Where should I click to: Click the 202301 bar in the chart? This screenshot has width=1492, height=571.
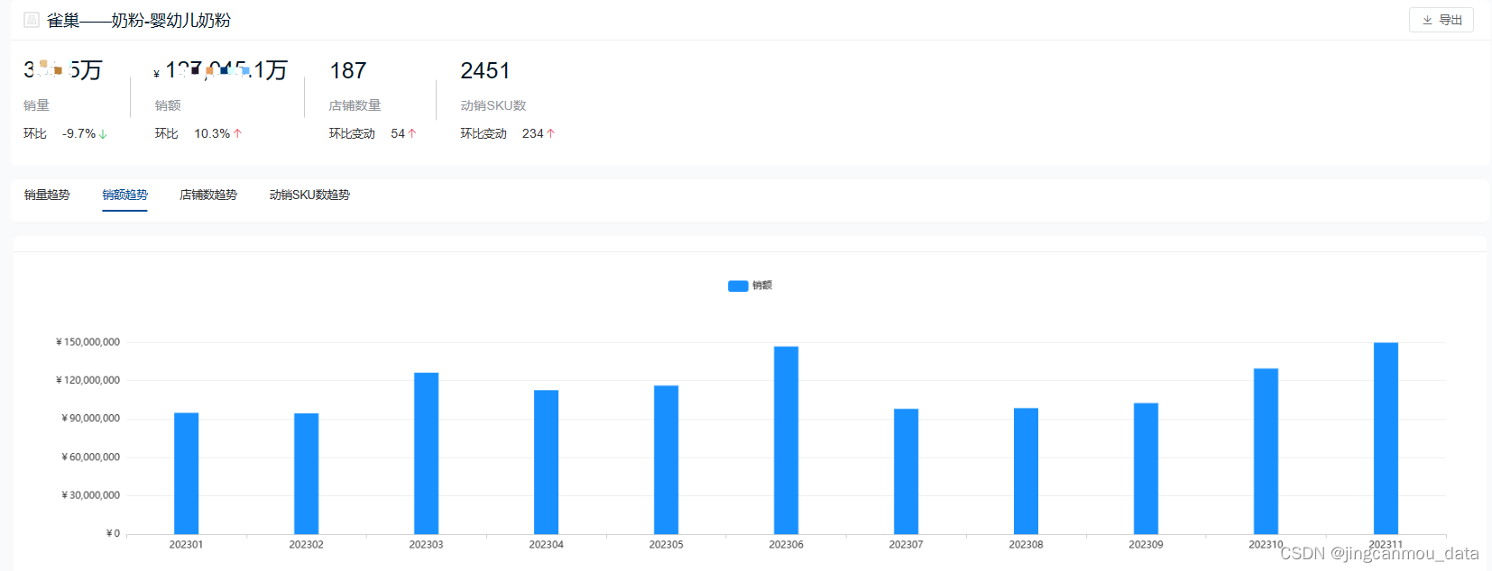(186, 474)
